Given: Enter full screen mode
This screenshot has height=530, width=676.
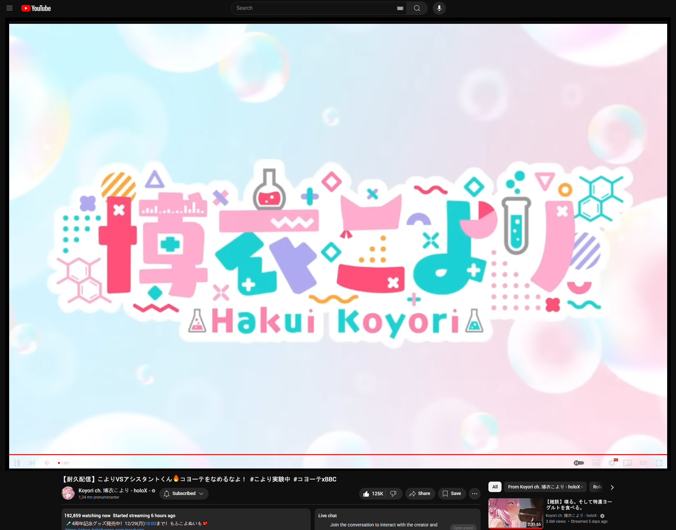Looking at the screenshot, I should tap(659, 463).
